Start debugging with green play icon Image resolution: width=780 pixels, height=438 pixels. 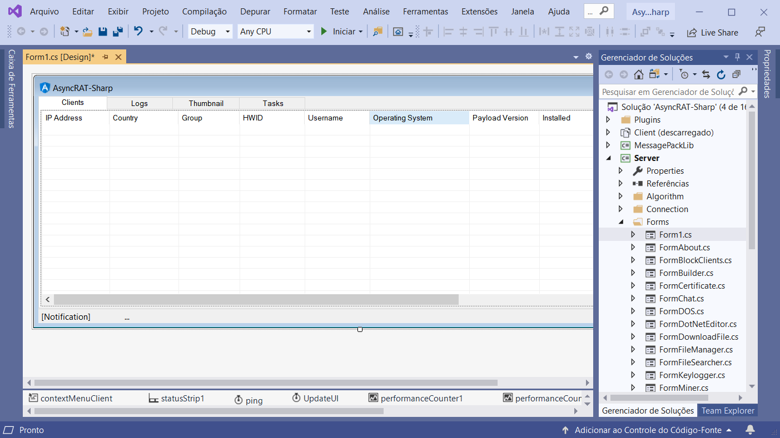pyautogui.click(x=324, y=32)
